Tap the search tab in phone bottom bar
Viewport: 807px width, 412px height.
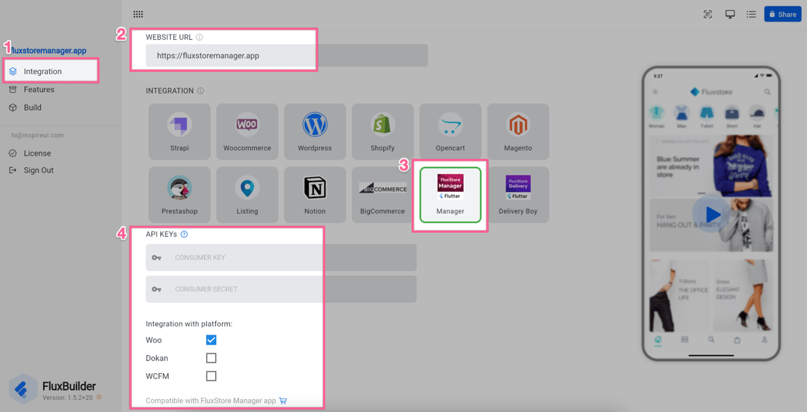(x=711, y=340)
